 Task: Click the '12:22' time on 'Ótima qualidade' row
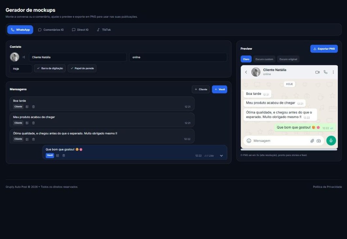pyautogui.click(x=187, y=139)
